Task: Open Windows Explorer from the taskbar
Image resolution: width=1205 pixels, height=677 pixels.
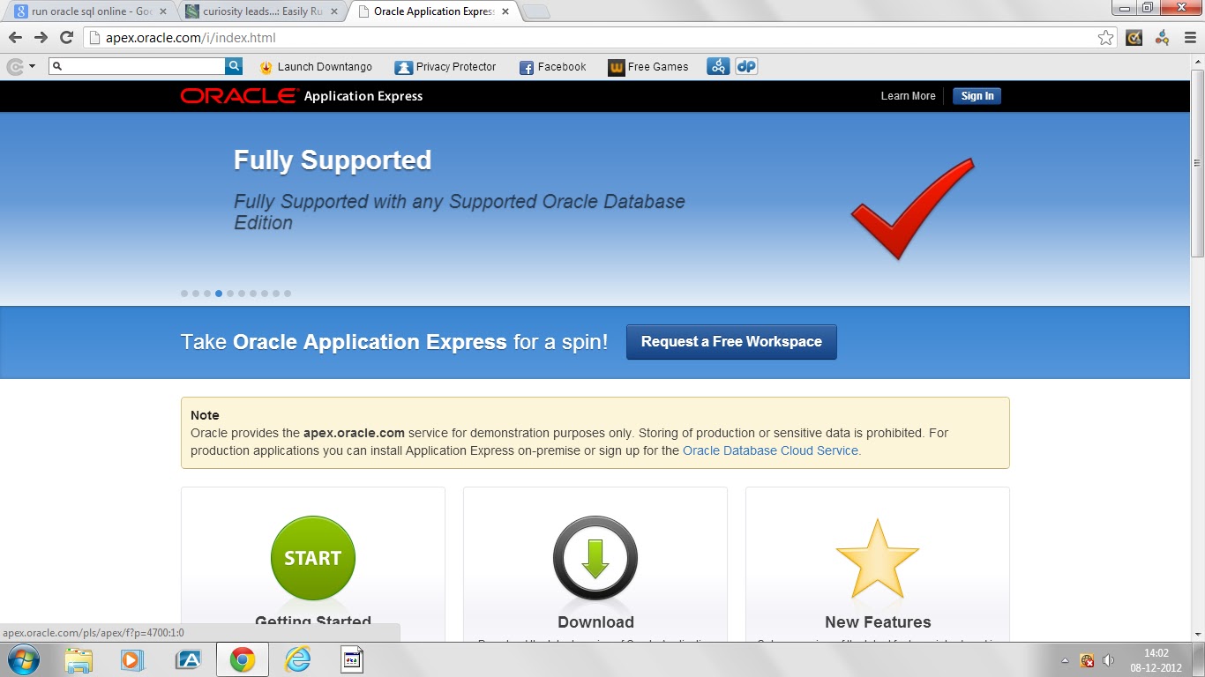Action: pyautogui.click(x=79, y=659)
